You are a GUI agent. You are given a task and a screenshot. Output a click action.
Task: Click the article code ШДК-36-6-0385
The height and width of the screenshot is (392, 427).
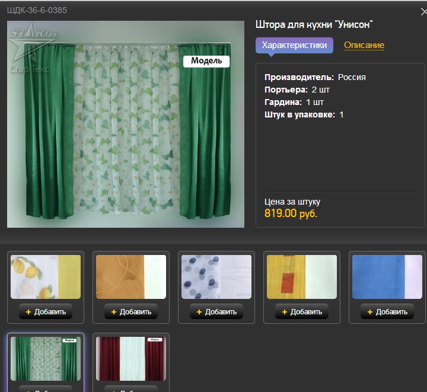coord(37,10)
